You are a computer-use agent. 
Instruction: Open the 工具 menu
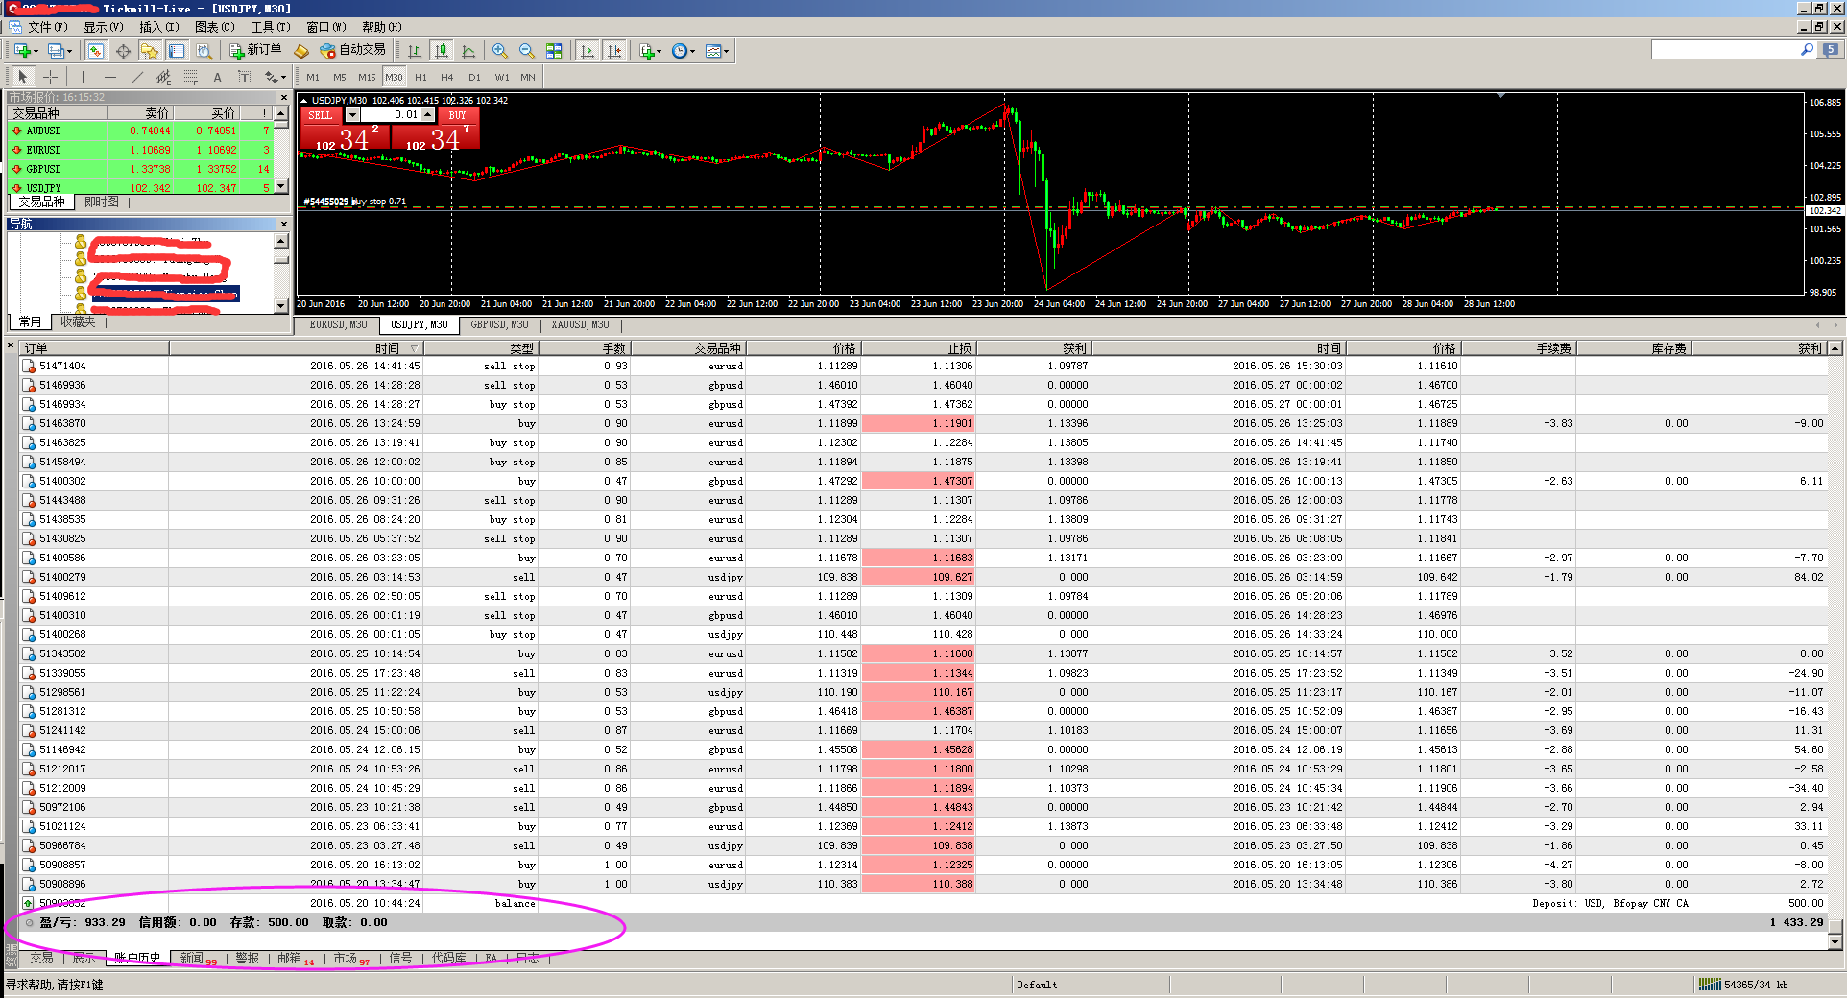coord(270,27)
